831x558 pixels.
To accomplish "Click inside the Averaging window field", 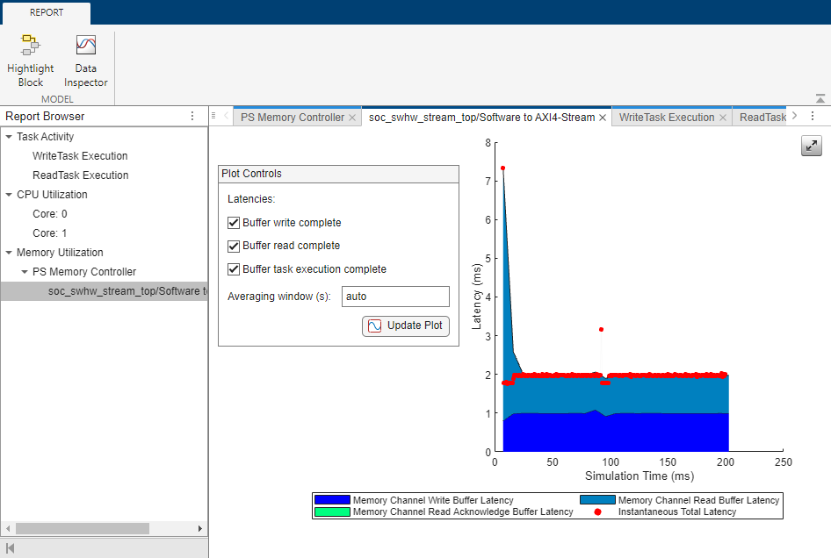I will tap(395, 296).
